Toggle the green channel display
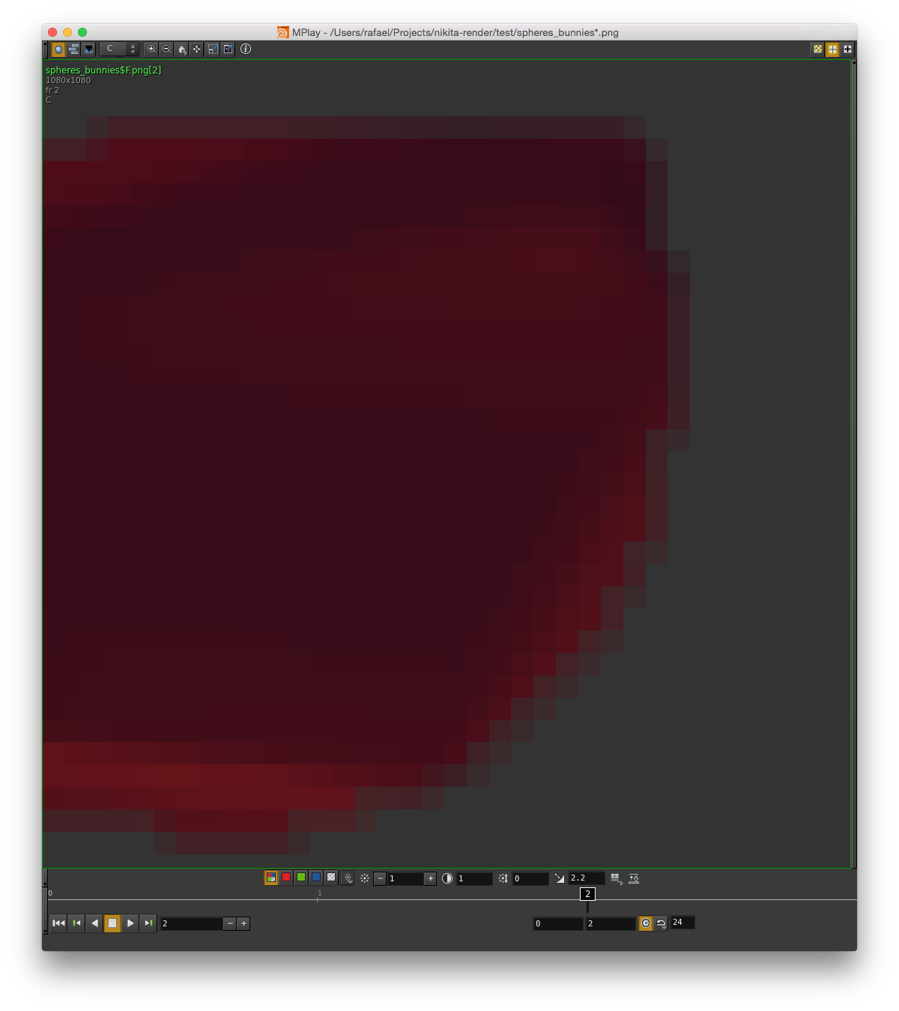The width and height of the screenshot is (899, 1011). tap(300, 878)
